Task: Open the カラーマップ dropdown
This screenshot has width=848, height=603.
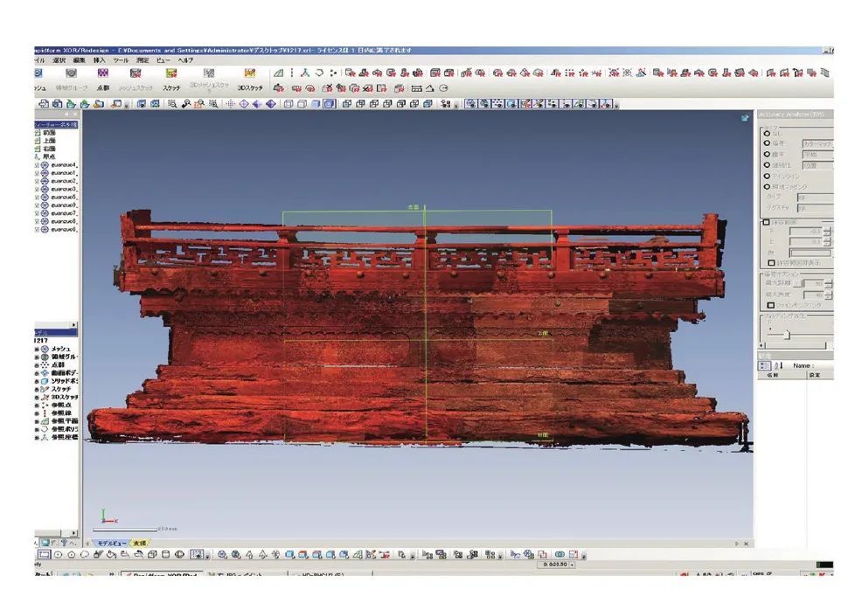Action: 817,144
